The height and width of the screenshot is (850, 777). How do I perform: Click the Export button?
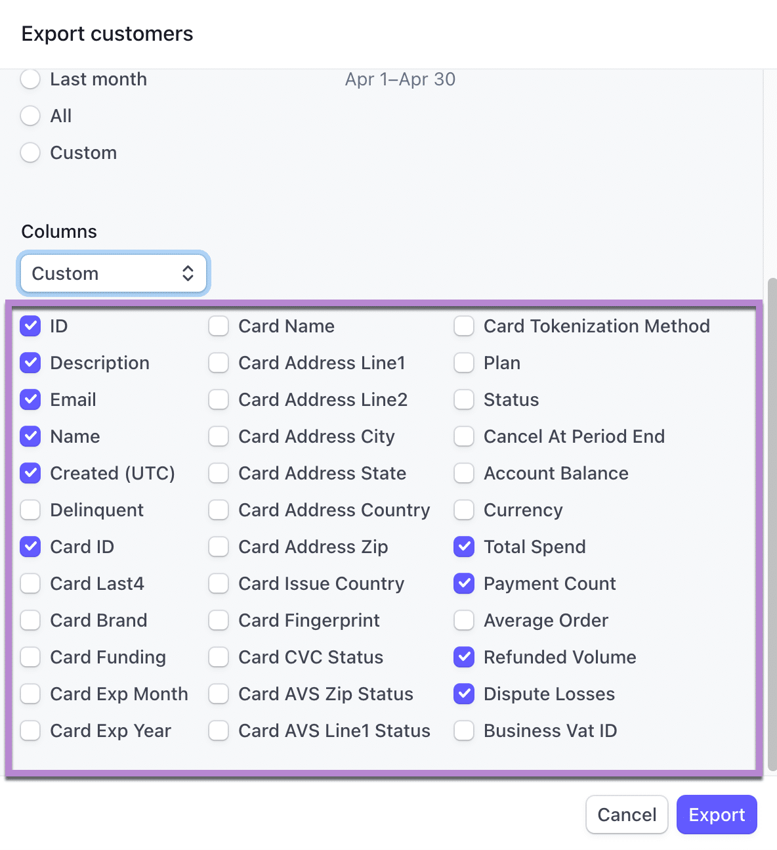[x=717, y=815]
